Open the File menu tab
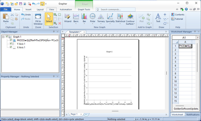 click(6, 9)
